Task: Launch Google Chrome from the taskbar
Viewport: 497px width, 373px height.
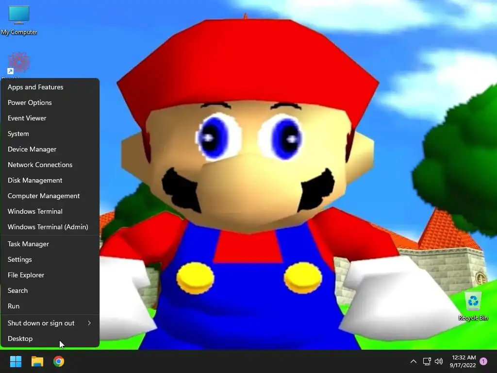Action: pos(59,361)
